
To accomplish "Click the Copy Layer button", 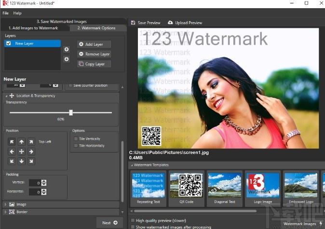I will tap(94, 64).
